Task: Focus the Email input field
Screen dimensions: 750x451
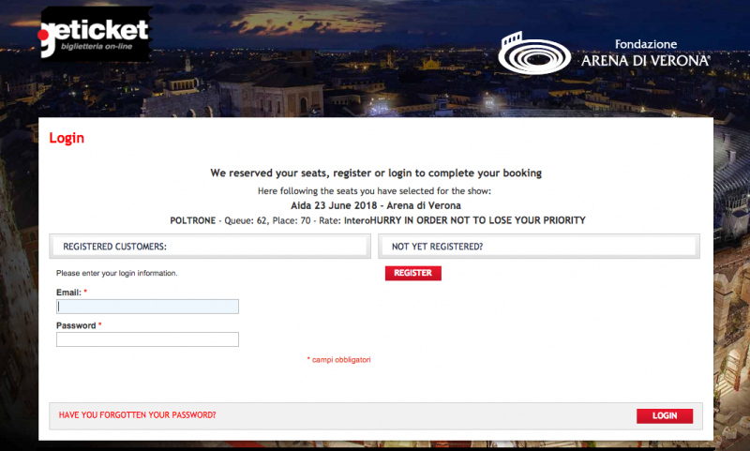Action: (147, 307)
